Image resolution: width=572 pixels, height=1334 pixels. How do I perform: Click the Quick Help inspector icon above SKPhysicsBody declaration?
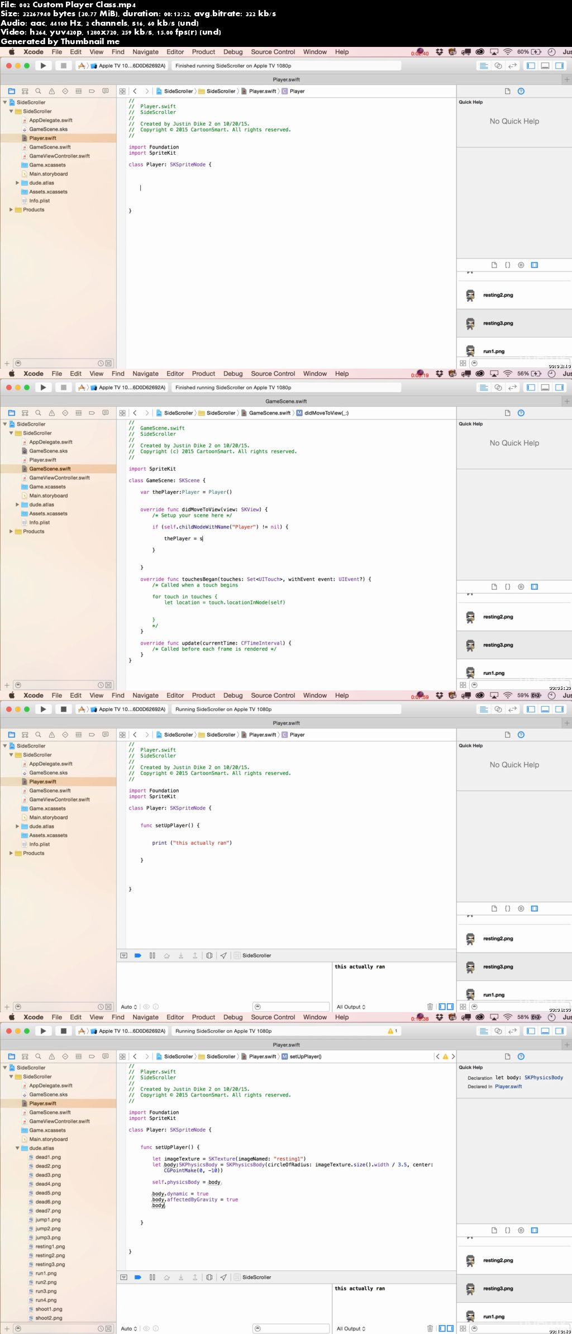pyautogui.click(x=521, y=1056)
